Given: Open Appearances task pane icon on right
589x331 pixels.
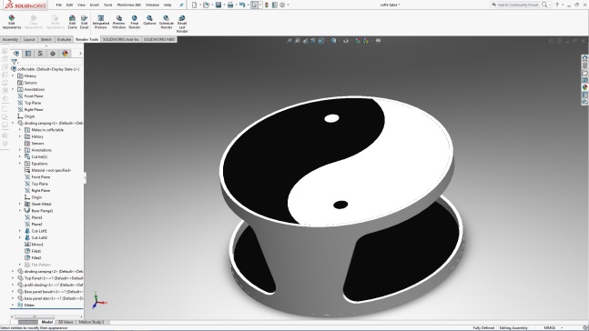Looking at the screenshot, I should pos(584,87).
